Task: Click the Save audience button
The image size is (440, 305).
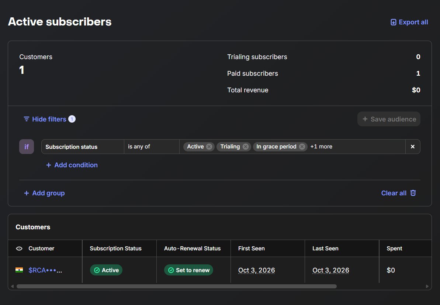Action: [389, 119]
